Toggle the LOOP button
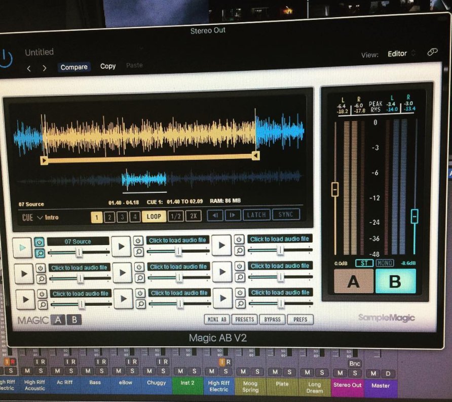 click(x=154, y=216)
